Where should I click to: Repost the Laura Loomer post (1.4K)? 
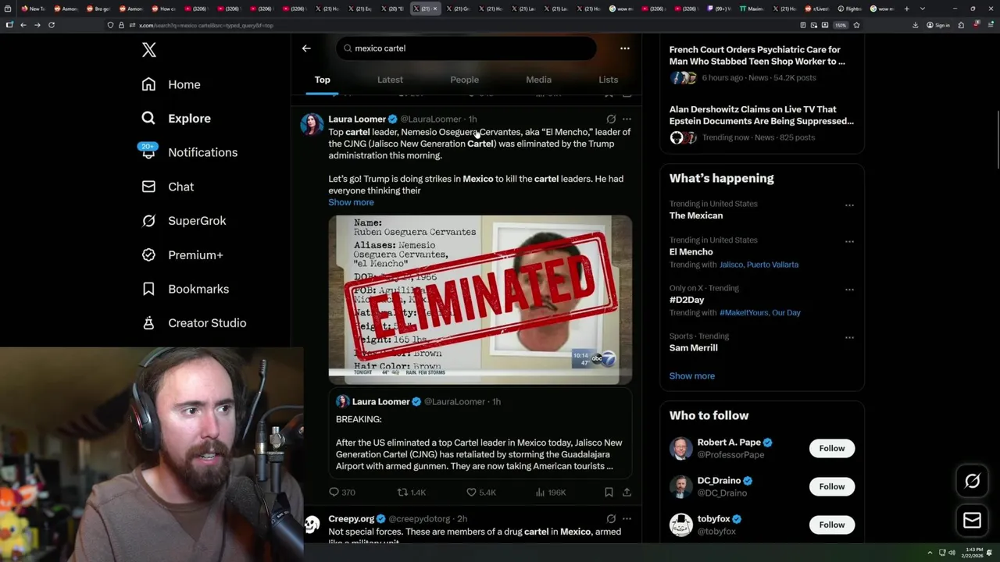(x=412, y=493)
